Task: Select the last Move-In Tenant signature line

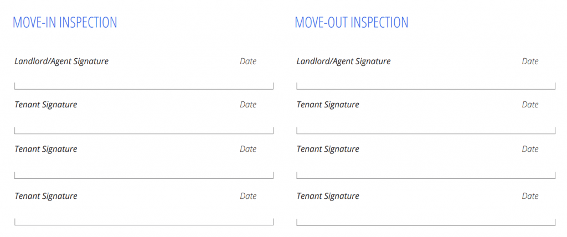Action: pos(144,222)
